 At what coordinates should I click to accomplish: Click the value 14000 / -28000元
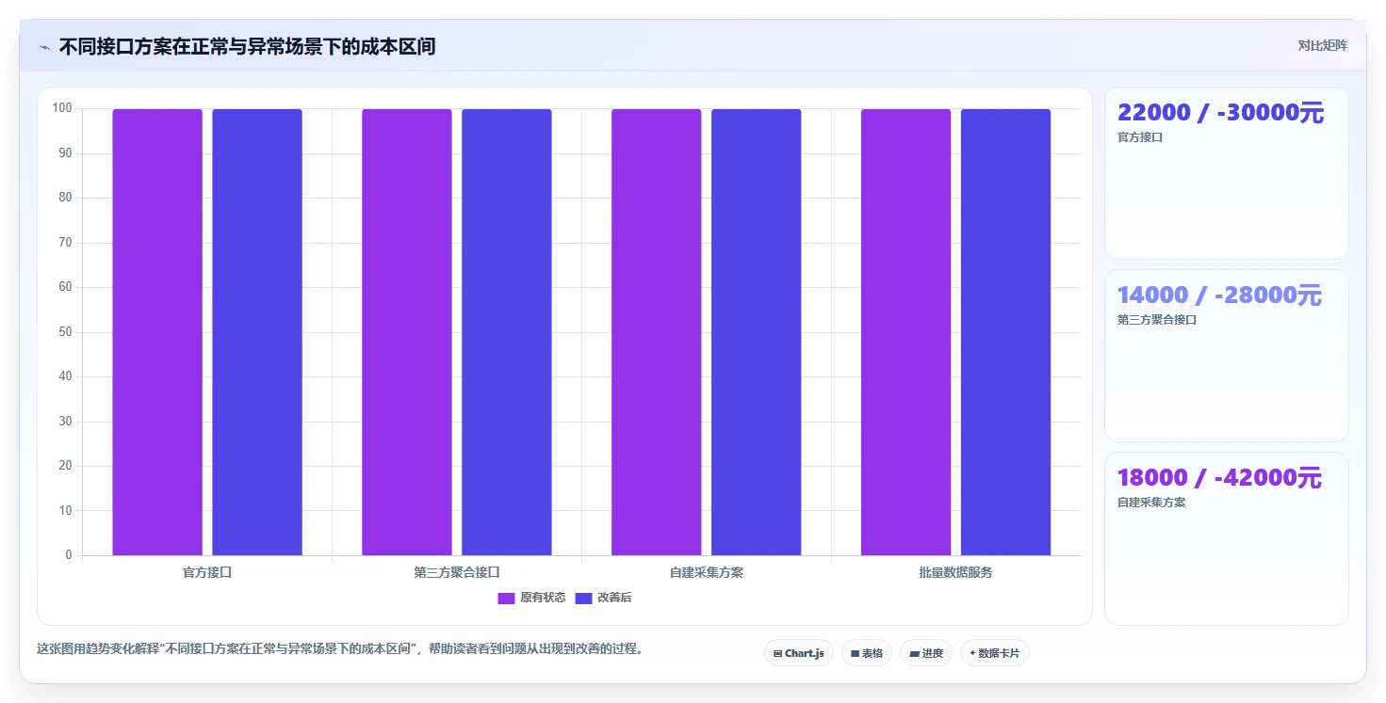[x=1220, y=296]
